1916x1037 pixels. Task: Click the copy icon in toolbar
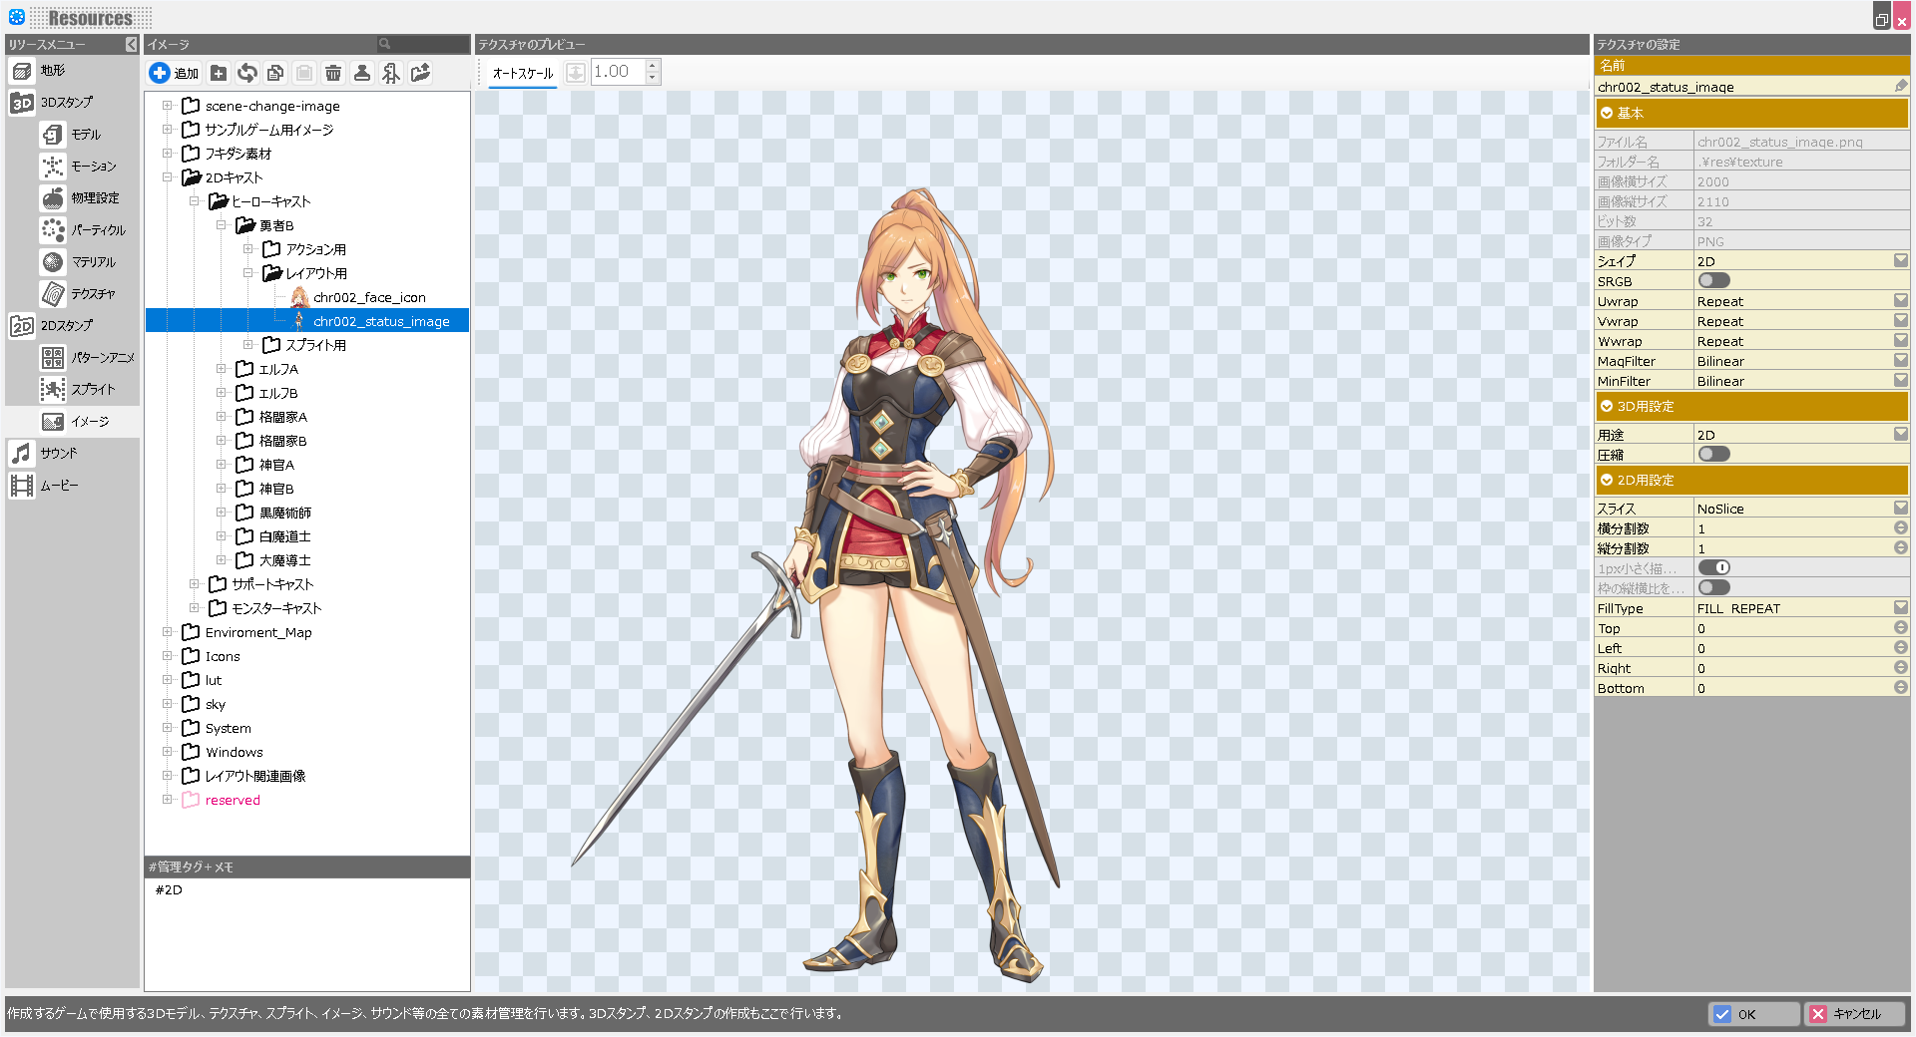click(x=275, y=73)
